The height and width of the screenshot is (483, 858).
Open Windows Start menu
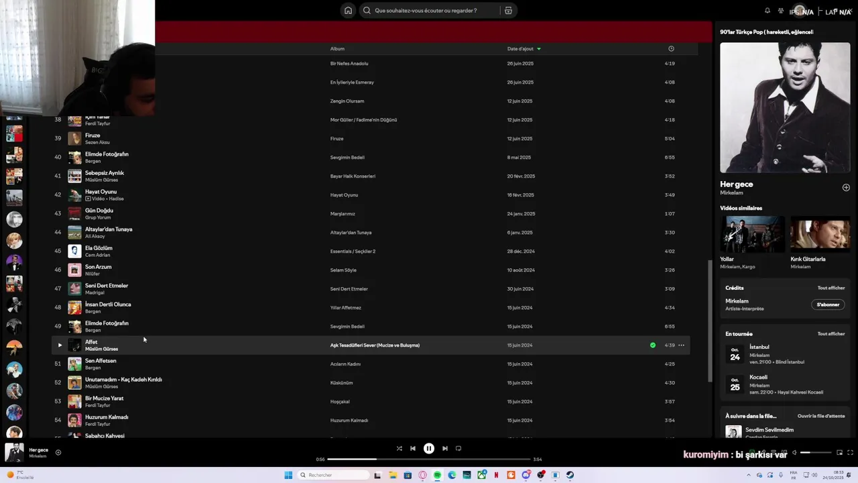click(288, 475)
